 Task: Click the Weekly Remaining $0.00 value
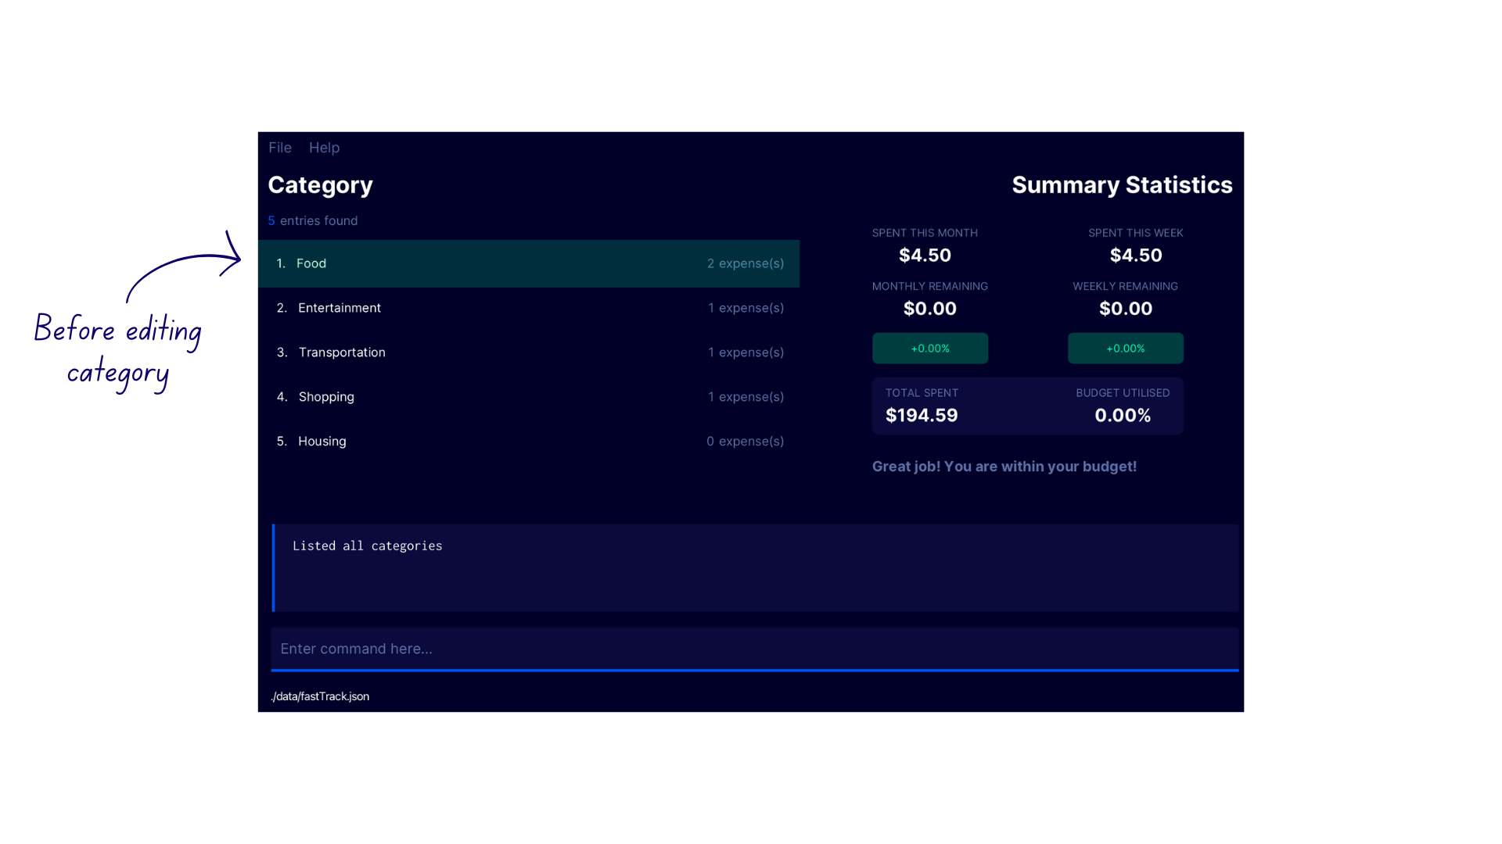click(x=1126, y=309)
